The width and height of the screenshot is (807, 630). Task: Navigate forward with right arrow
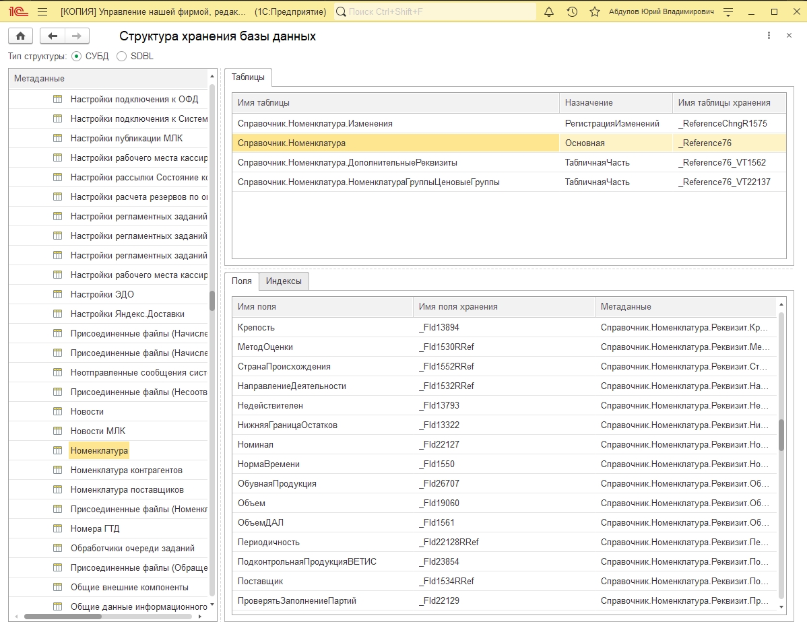(x=77, y=36)
